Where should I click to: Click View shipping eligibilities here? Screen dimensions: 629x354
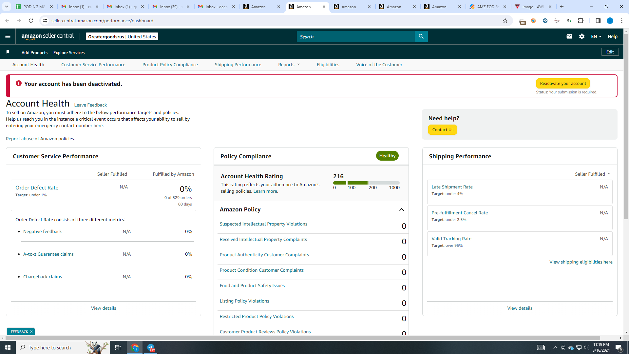[581, 262]
